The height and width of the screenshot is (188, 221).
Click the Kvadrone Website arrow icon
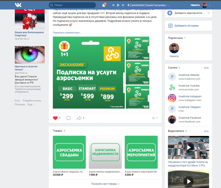172,77
